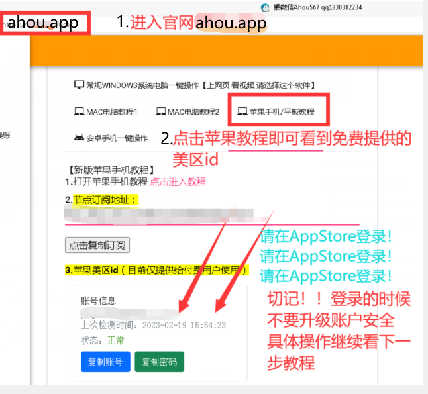
Task: Click the laptop icon next to MAC电脑教程2
Action: (x=160, y=112)
